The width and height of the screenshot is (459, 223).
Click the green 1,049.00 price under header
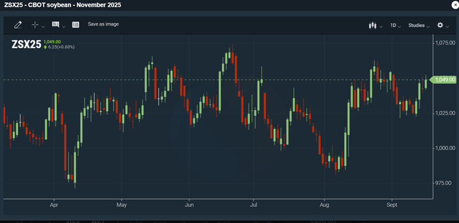(52, 42)
